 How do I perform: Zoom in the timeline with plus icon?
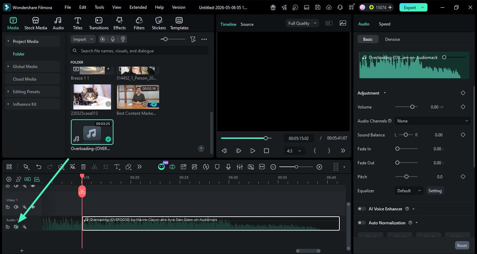tap(319, 167)
